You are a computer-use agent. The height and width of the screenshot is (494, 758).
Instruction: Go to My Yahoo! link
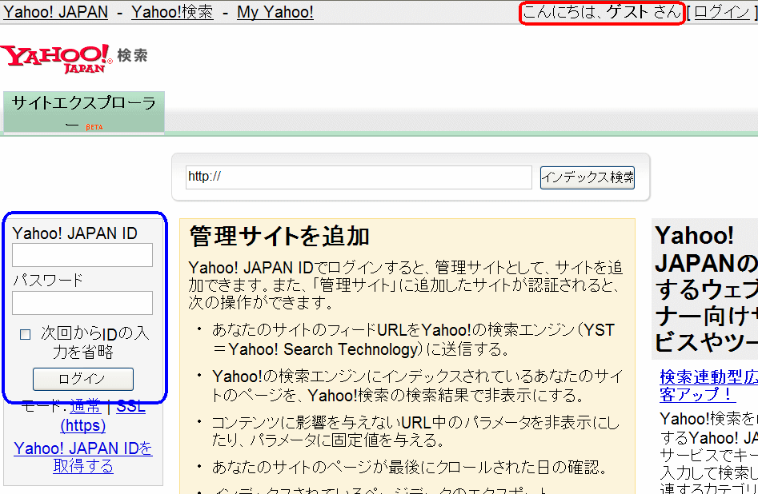(275, 12)
